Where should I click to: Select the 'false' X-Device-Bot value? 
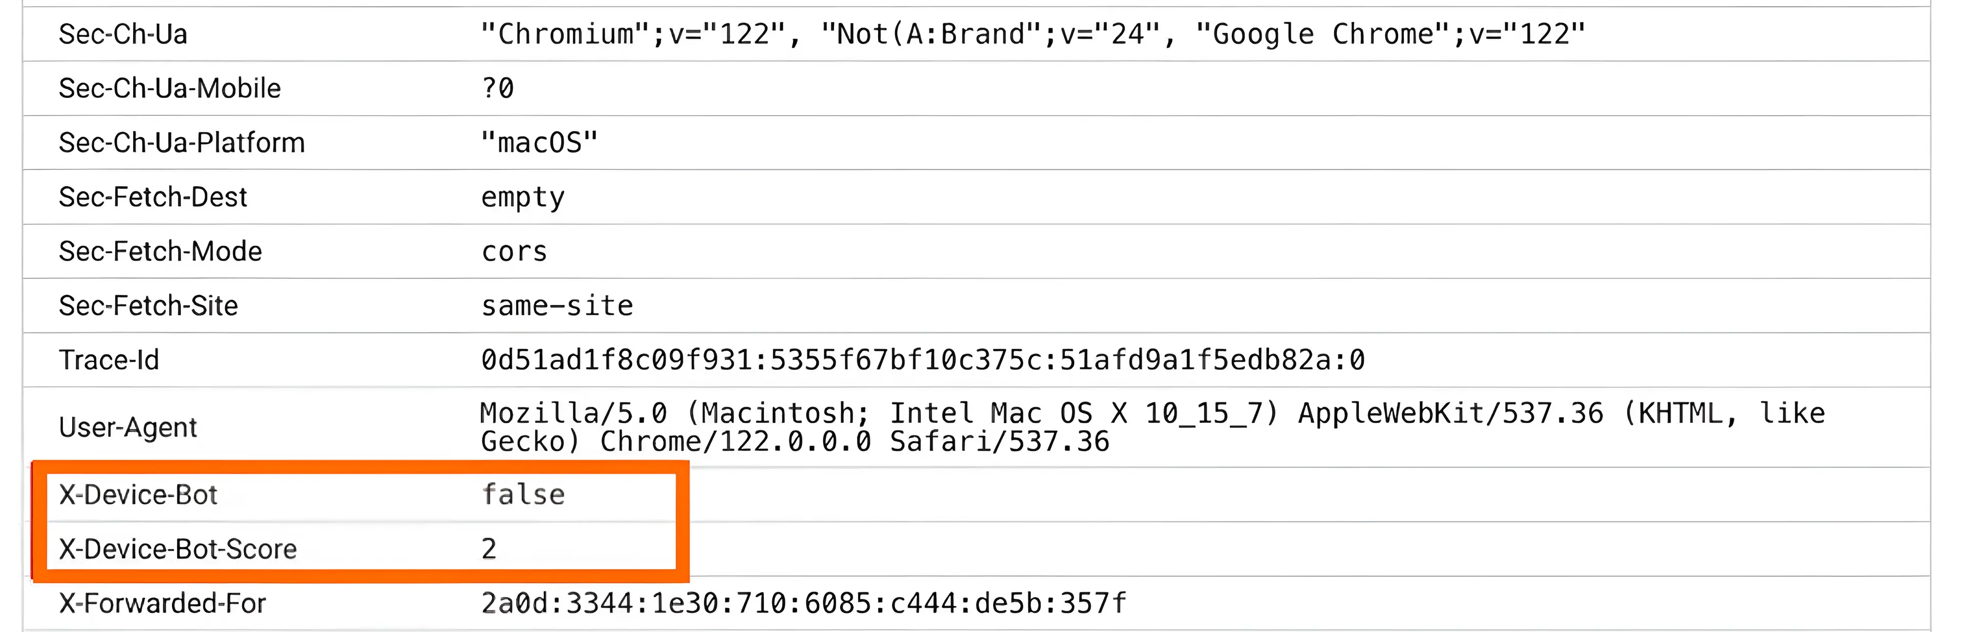(x=524, y=495)
